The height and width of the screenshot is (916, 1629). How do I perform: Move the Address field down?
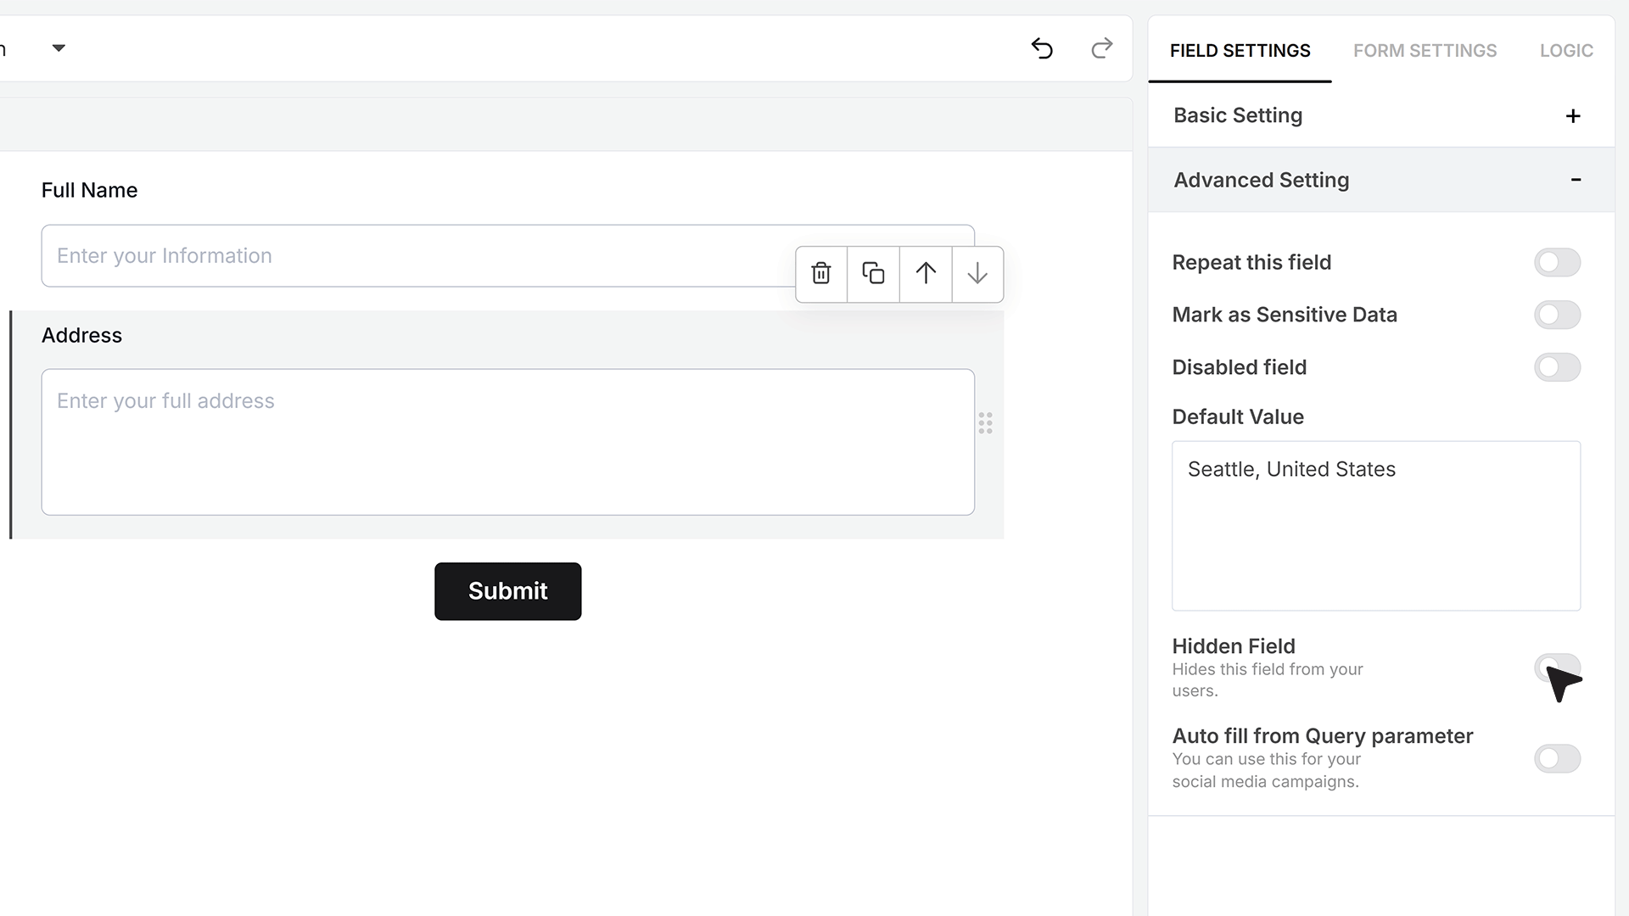977,274
